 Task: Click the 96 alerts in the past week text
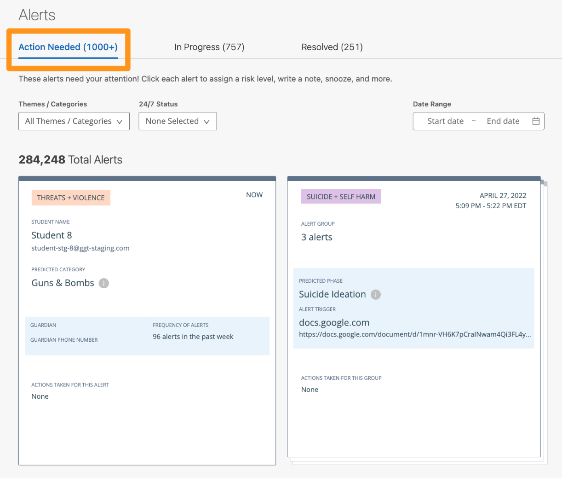point(193,337)
